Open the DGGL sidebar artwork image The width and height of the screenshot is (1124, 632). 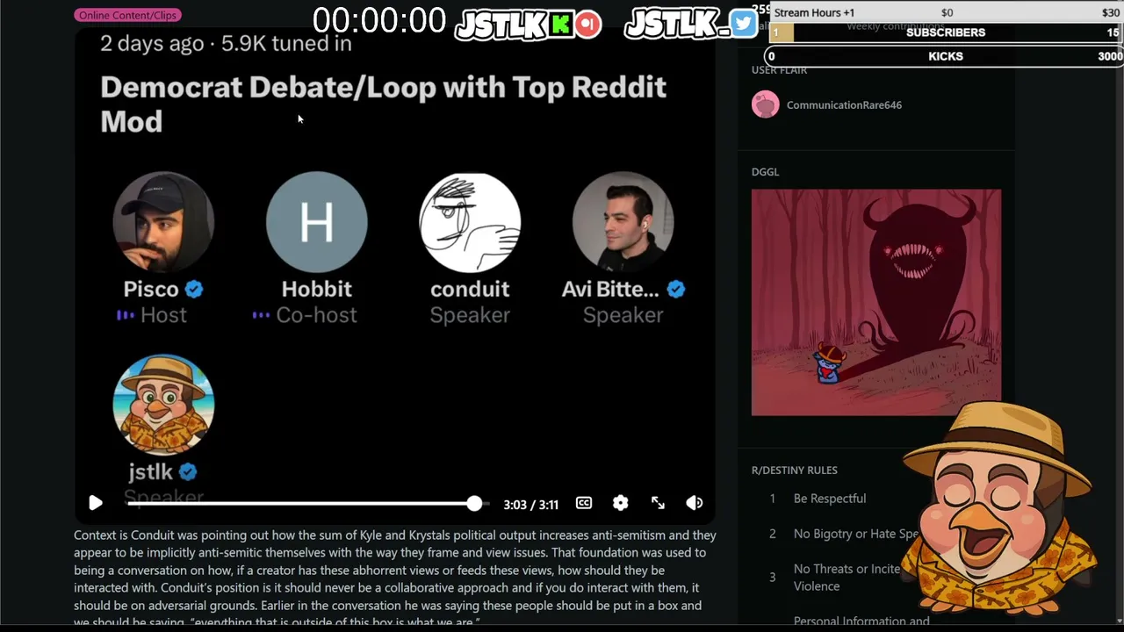pyautogui.click(x=876, y=302)
